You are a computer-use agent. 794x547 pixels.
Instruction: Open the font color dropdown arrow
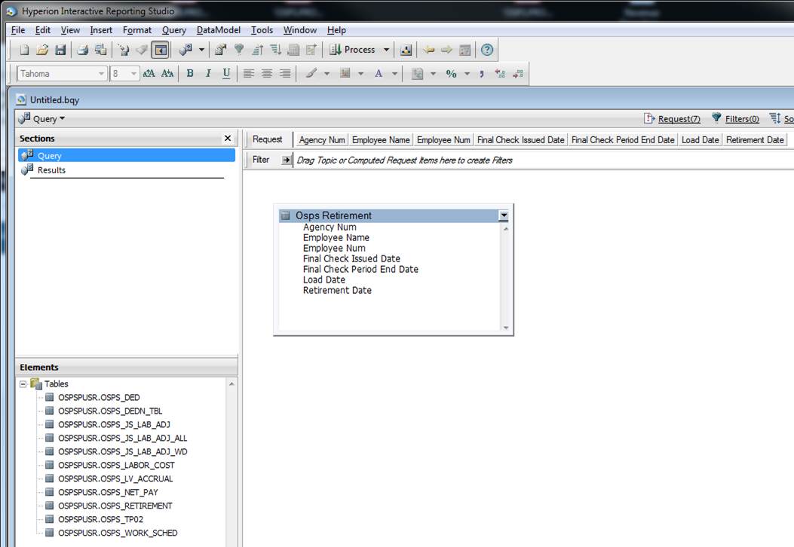point(394,74)
